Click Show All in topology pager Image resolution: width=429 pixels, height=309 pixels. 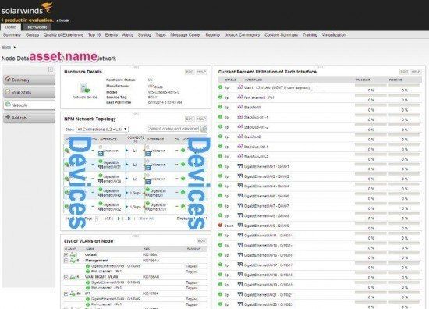(x=147, y=218)
